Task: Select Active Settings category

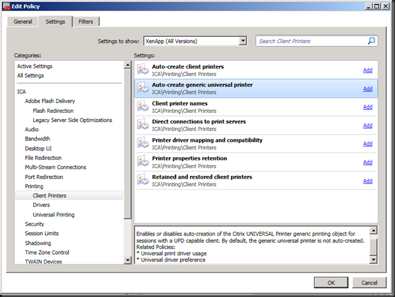Action: (x=35, y=66)
